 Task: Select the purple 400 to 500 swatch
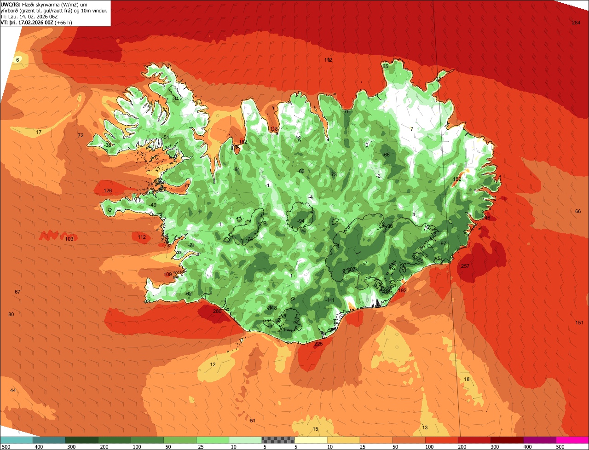(540, 440)
